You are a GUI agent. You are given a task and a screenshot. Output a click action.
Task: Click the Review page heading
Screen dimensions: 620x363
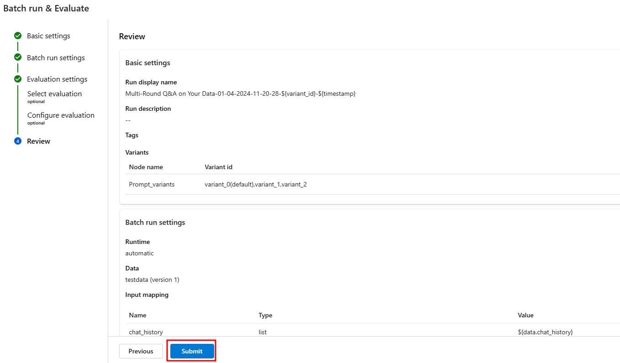[132, 36]
